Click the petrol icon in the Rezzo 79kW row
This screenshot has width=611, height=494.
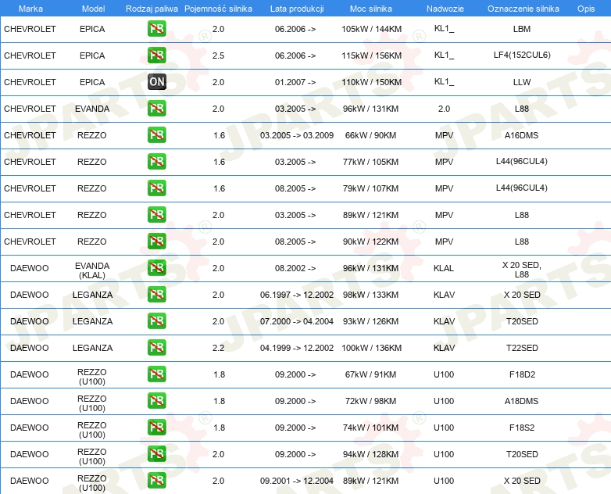click(156, 188)
